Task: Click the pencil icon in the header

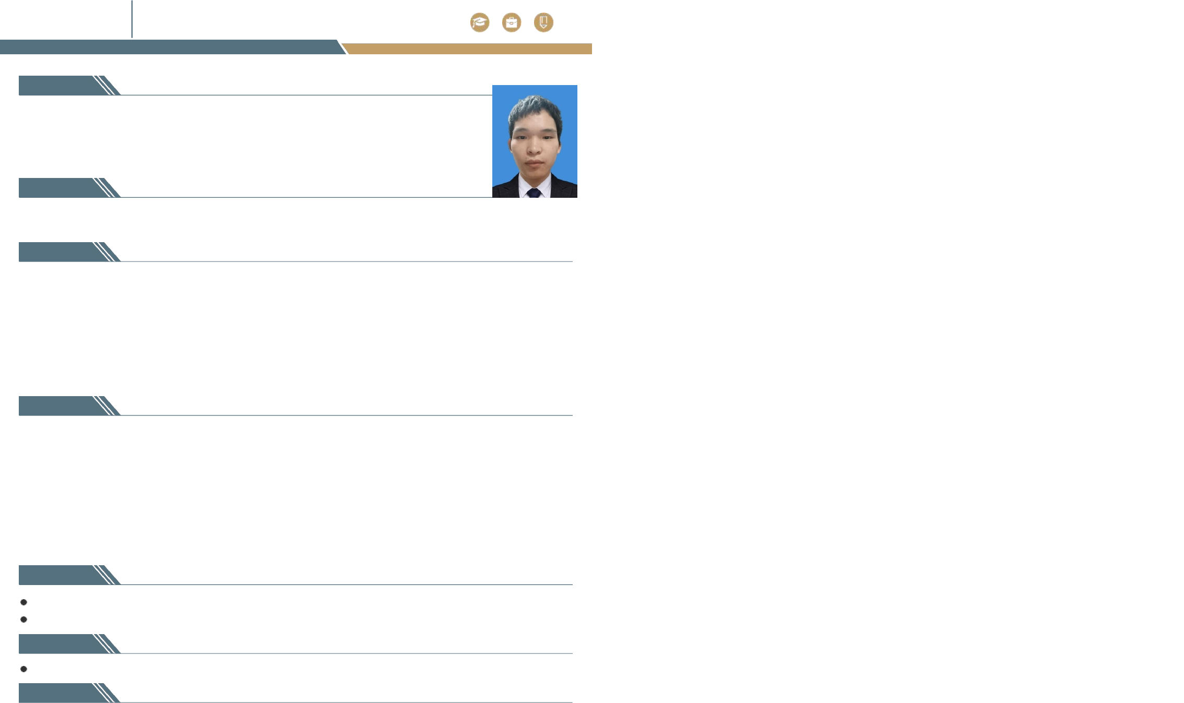Action: [543, 22]
